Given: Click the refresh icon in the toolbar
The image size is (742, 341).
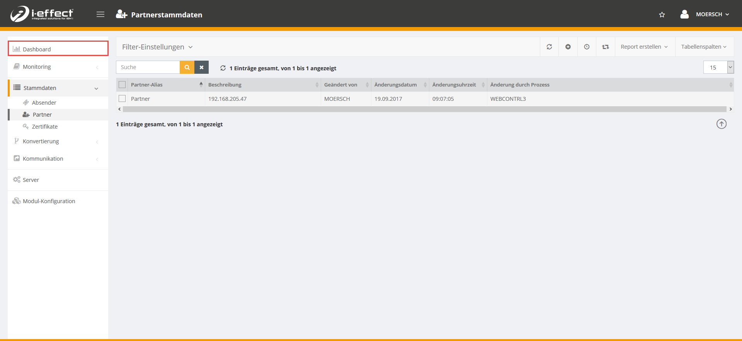Looking at the screenshot, I should pyautogui.click(x=549, y=47).
